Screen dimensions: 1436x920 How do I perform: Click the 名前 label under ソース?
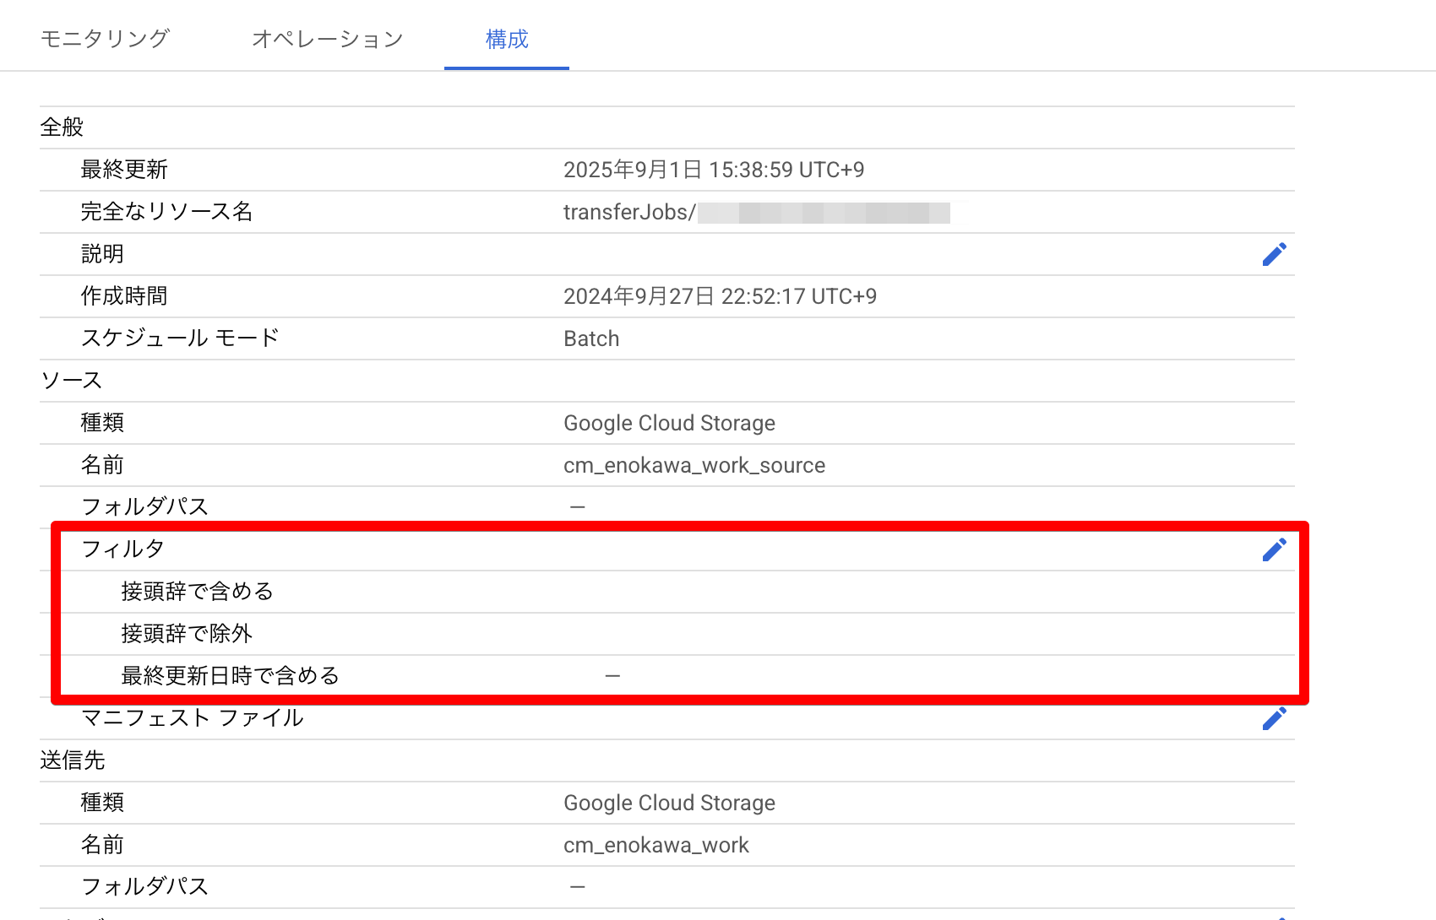[x=102, y=465]
